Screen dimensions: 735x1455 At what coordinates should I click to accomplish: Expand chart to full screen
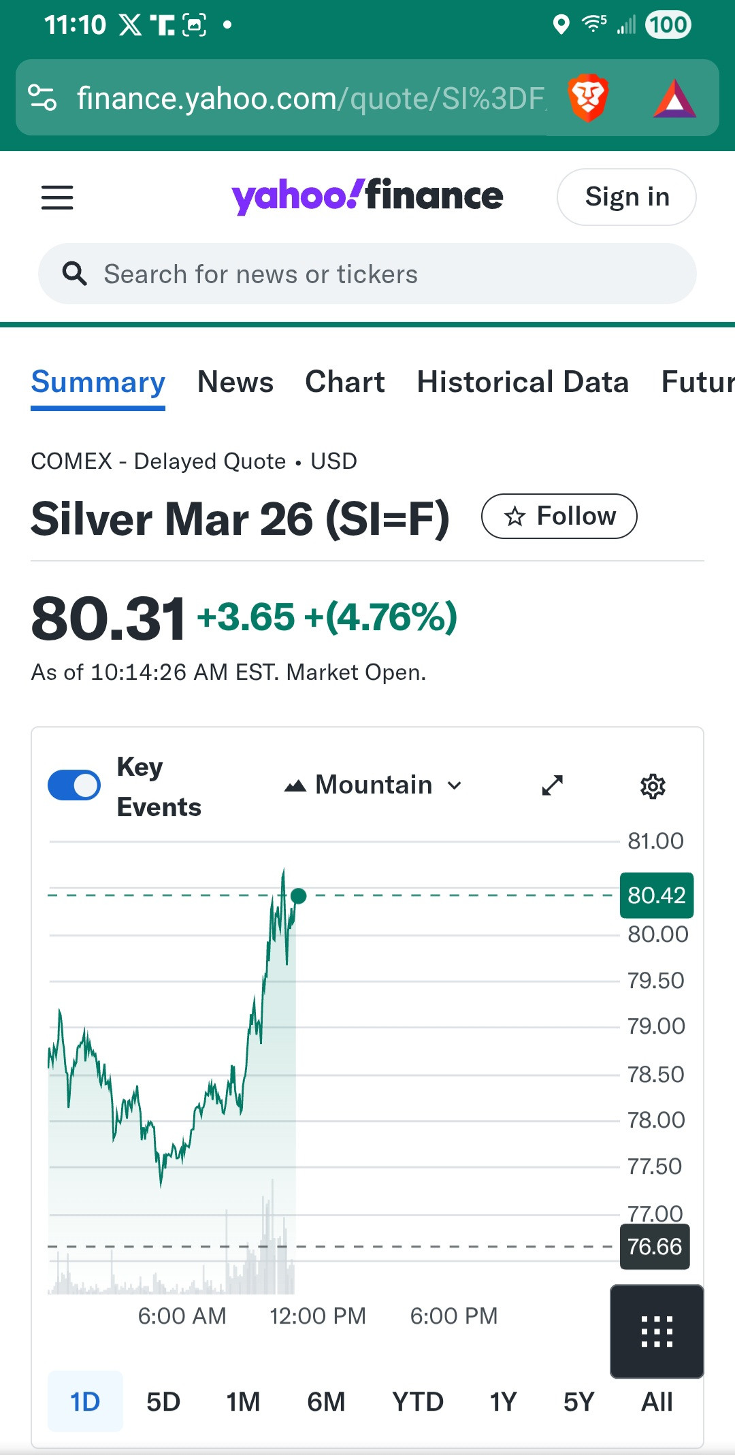(552, 785)
